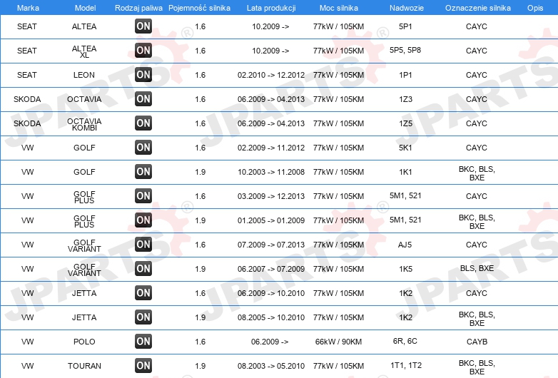This screenshot has height=378, width=558.
Task: Click date range 08.2003 -> 05.2010
Action: (271, 366)
